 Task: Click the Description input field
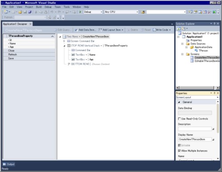(x=195, y=129)
